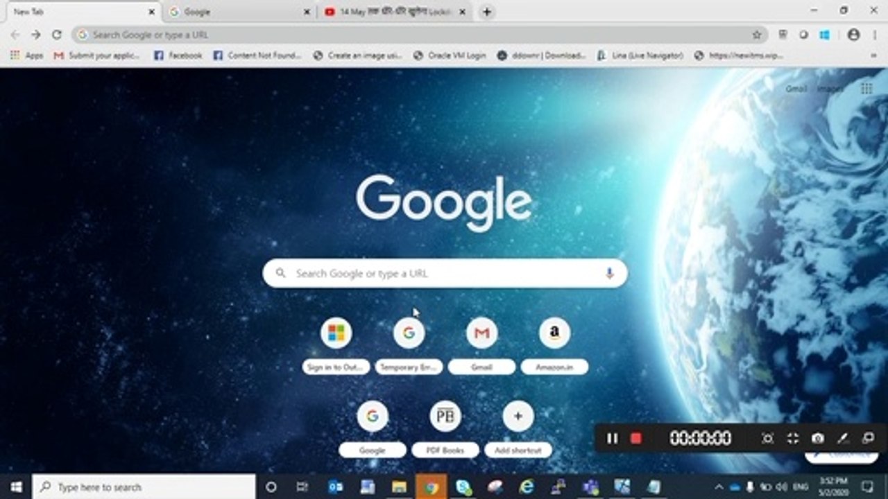Focus the Google search box in page center

pos(445,274)
